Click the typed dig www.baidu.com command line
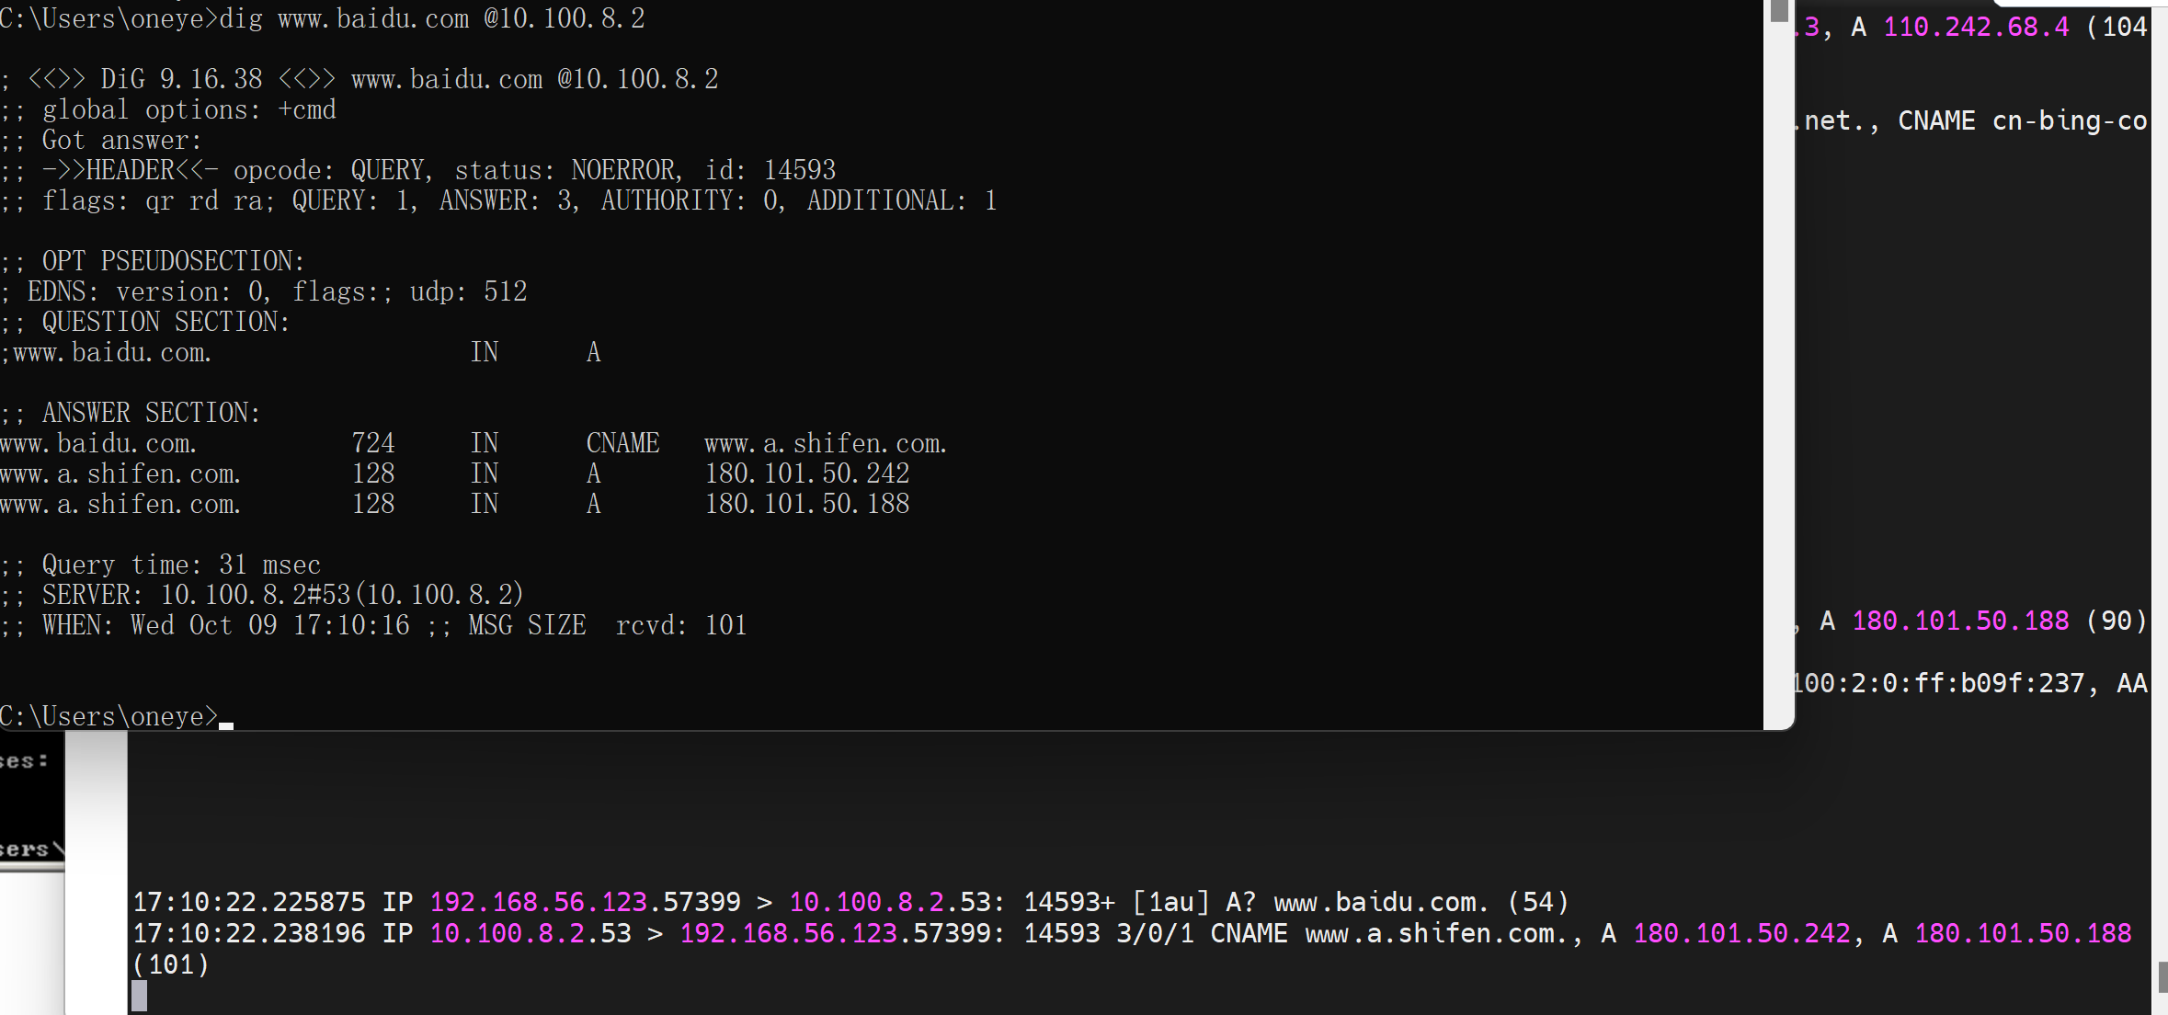2168x1015 pixels. click(x=432, y=18)
